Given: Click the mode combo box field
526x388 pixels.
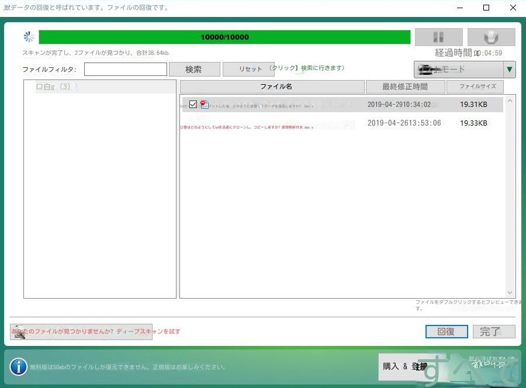Looking at the screenshot, I should click(x=459, y=70).
